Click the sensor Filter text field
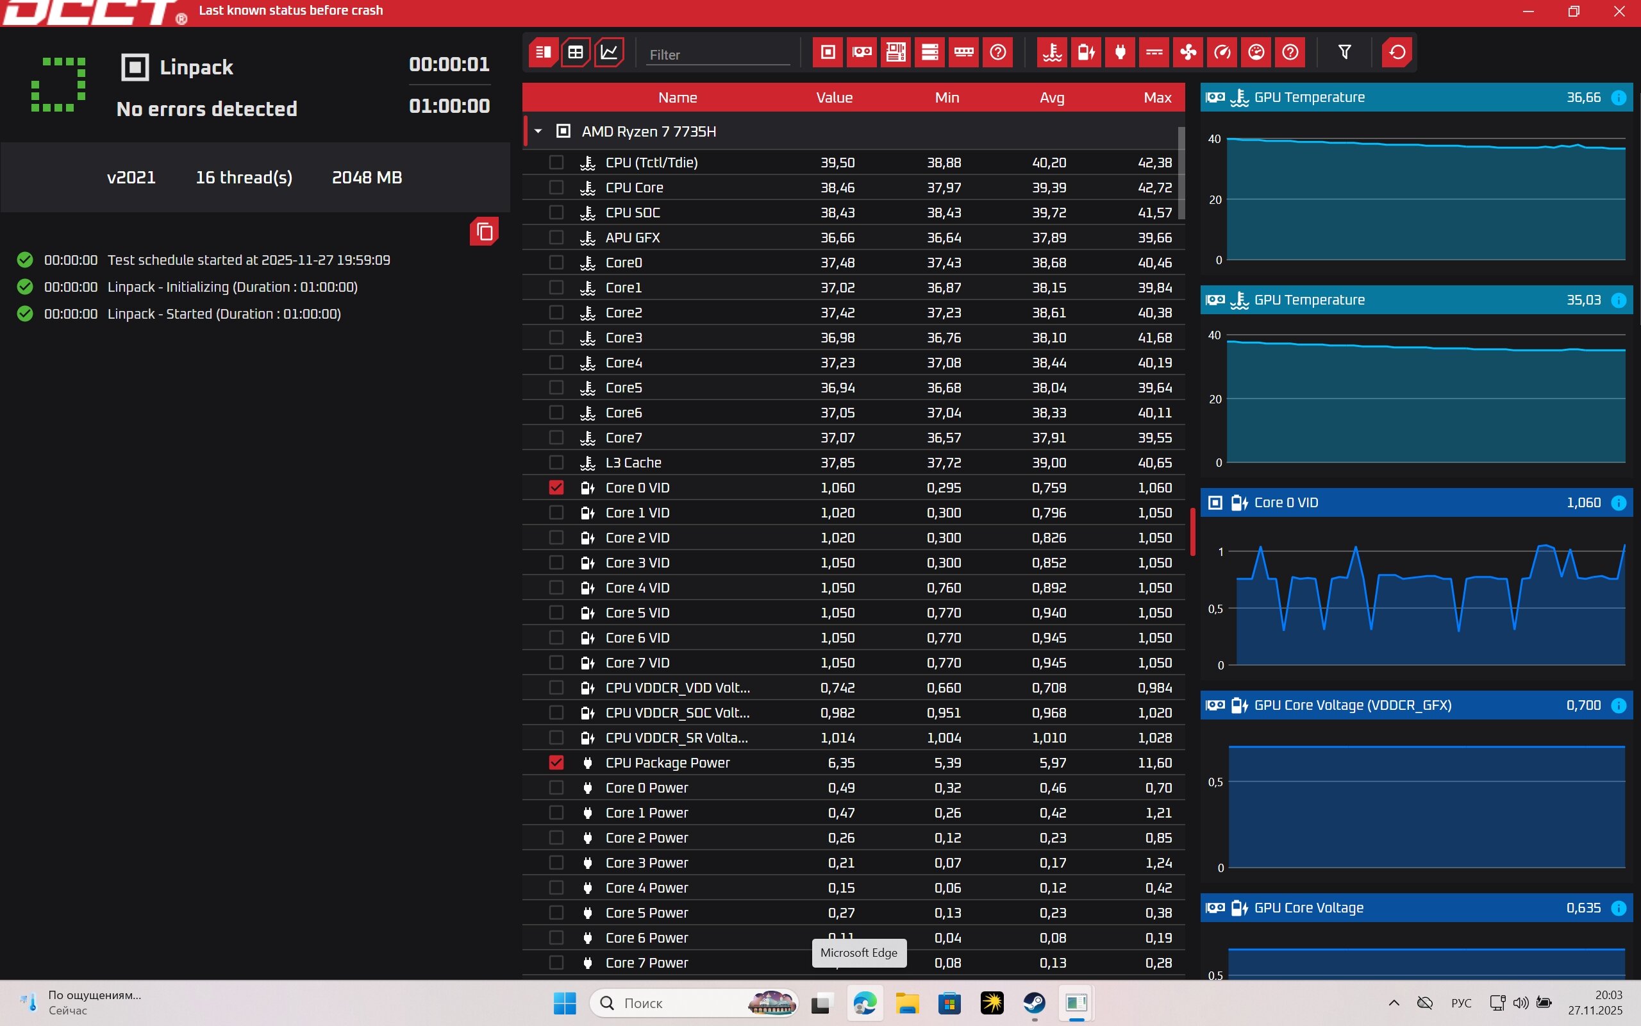Screen dimensions: 1641x1026 [717, 55]
